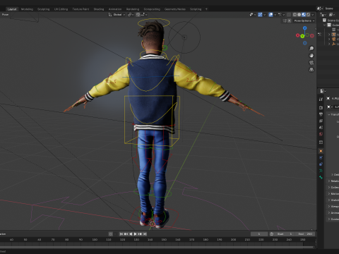Switch to the Geometry Nodes workspace tab

pos(175,9)
